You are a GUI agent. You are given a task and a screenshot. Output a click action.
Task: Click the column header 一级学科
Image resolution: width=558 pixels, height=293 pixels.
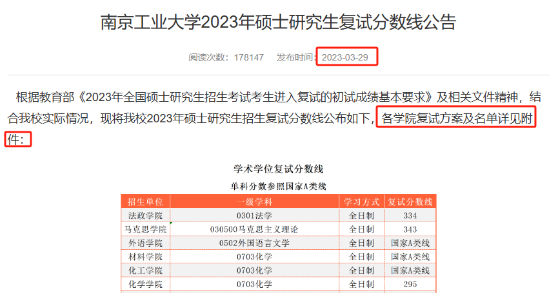pyautogui.click(x=254, y=202)
